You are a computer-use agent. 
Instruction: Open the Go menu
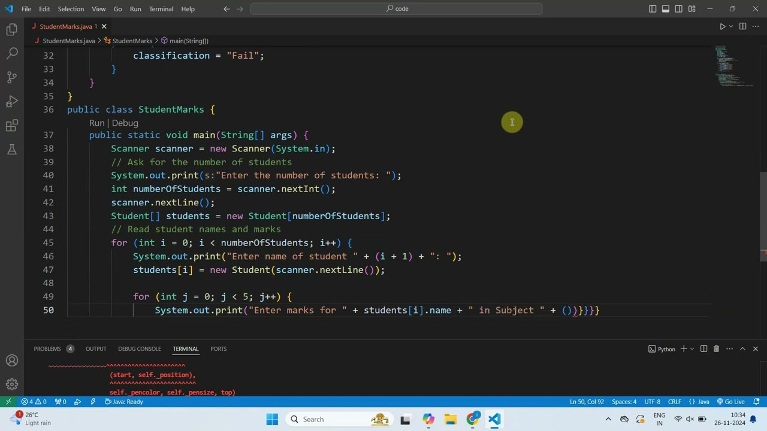pos(117,9)
